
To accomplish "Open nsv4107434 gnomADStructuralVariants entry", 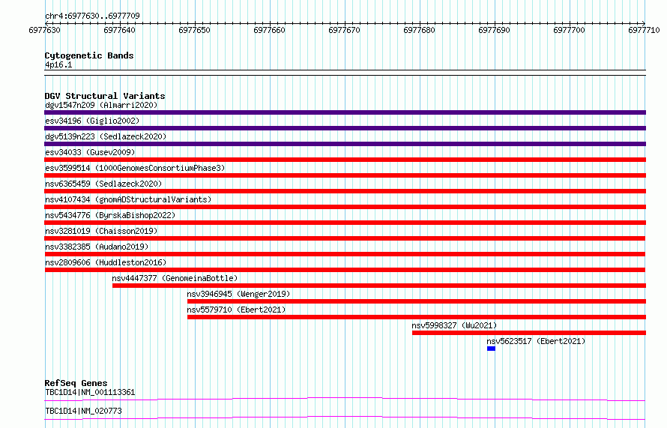I will [128, 199].
